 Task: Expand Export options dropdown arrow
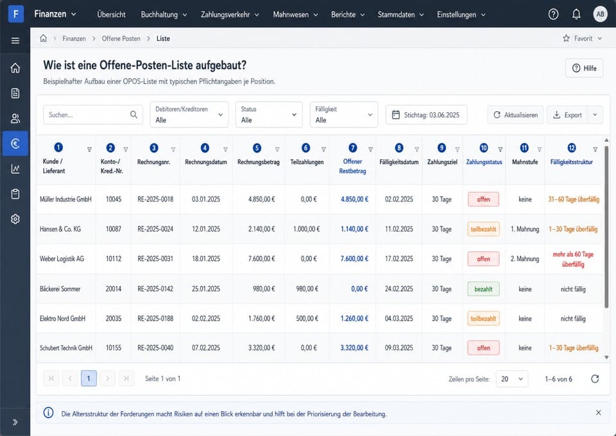[x=595, y=115]
